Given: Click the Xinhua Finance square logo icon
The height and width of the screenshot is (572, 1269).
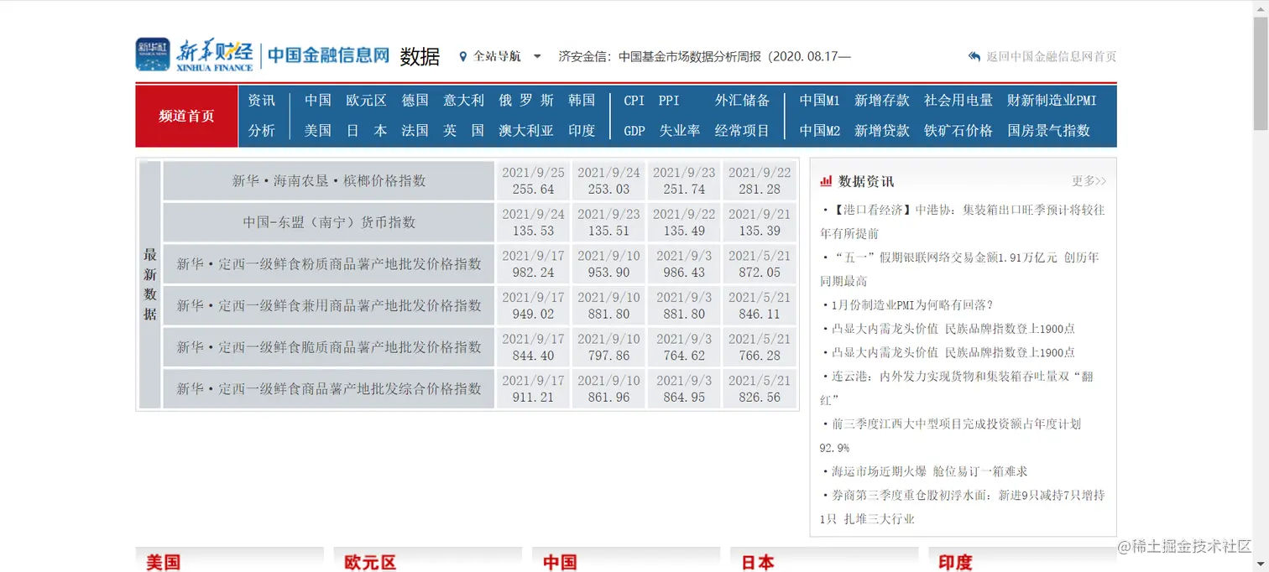Looking at the screenshot, I should [152, 55].
